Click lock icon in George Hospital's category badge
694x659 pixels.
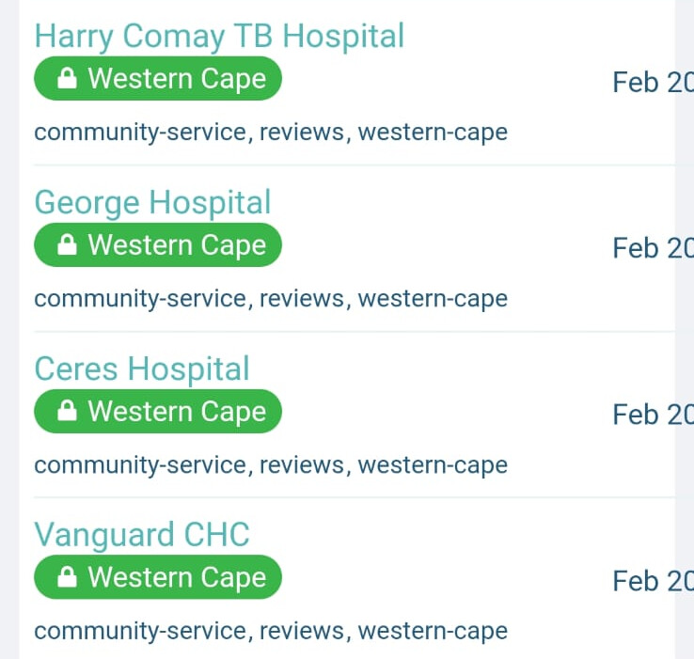click(67, 246)
